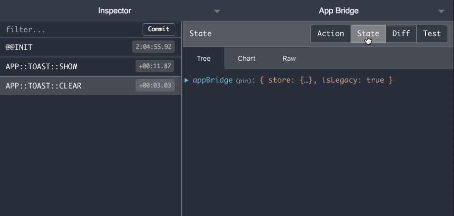
Task: Open the Chart tab
Action: coord(247,58)
